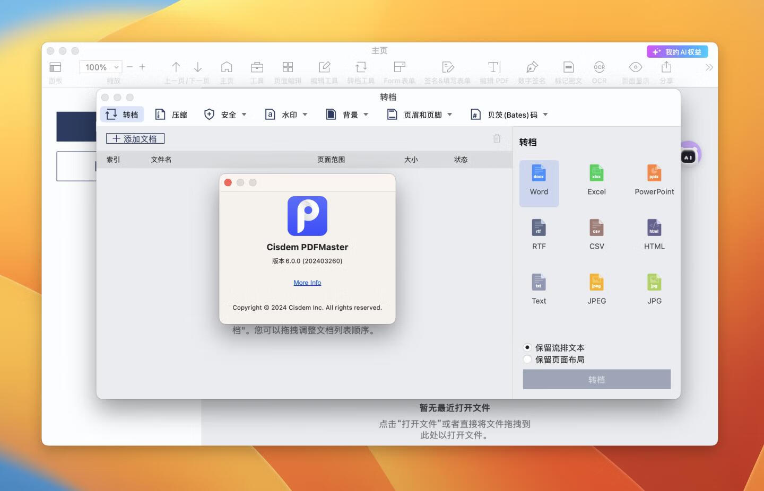The width and height of the screenshot is (764, 491).
Task: Expand the 页眉和页脚 dropdown arrow
Action: tap(449, 115)
